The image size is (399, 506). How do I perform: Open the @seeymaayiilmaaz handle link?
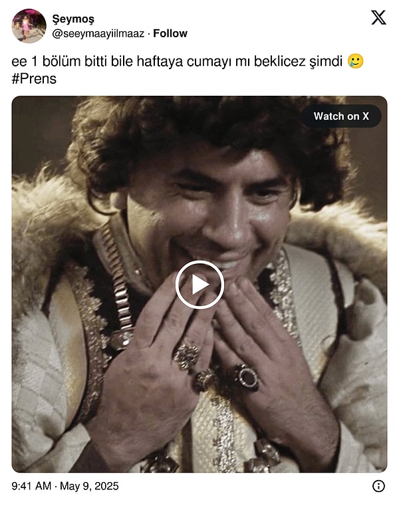98,33
